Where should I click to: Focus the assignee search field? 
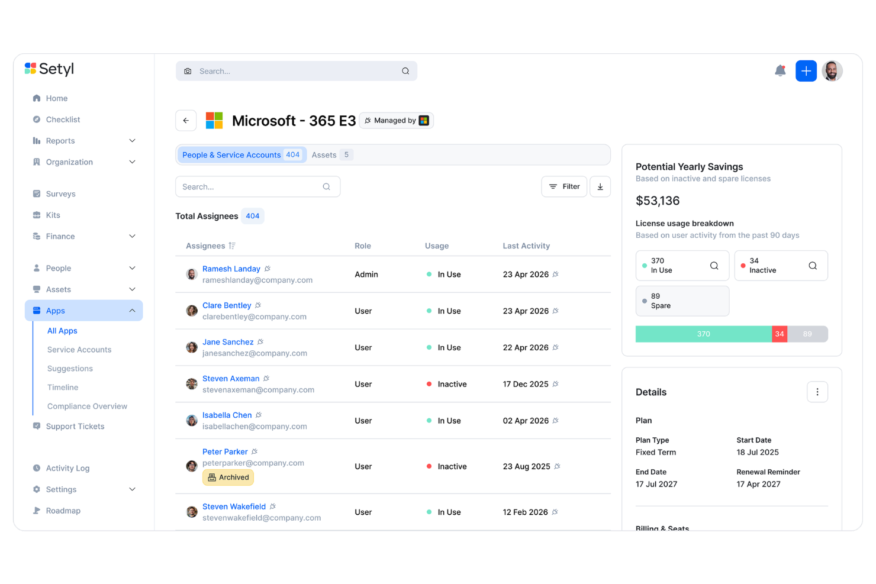tap(258, 186)
